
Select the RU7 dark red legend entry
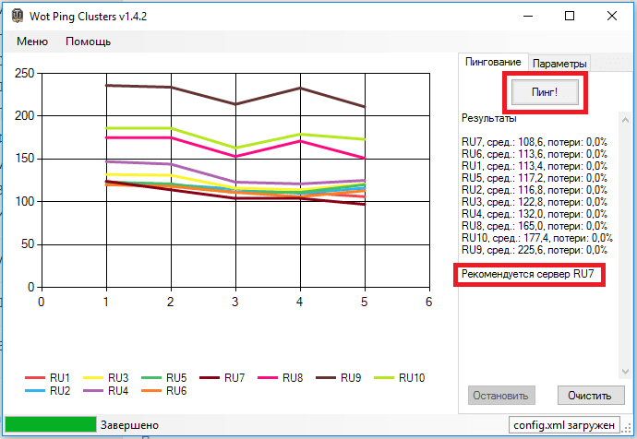222,378
